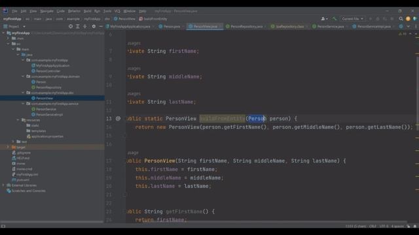419x235 pixels.
Task: Collapse the com.example.myFirstApp.service package
Action: tap(23, 104)
